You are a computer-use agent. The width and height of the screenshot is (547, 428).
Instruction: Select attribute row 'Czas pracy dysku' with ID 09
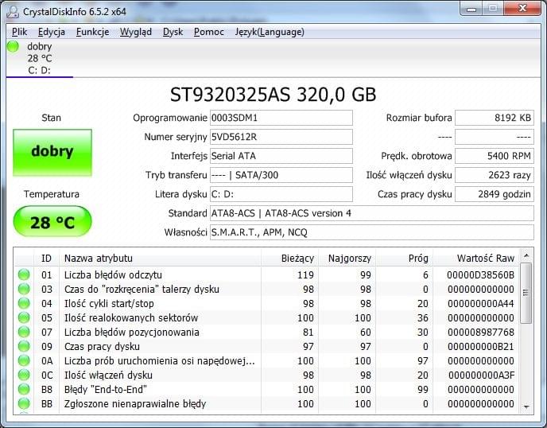click(x=266, y=346)
